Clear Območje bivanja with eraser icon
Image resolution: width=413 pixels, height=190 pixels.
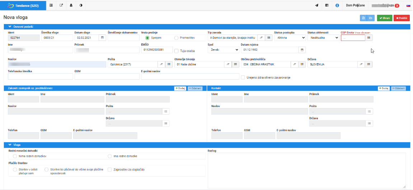point(227,64)
